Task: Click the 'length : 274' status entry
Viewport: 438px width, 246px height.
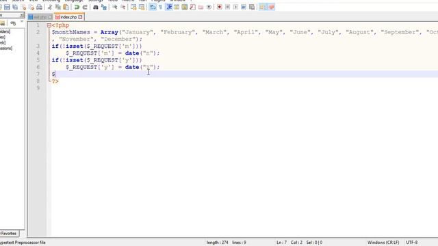Action: pyautogui.click(x=218, y=243)
